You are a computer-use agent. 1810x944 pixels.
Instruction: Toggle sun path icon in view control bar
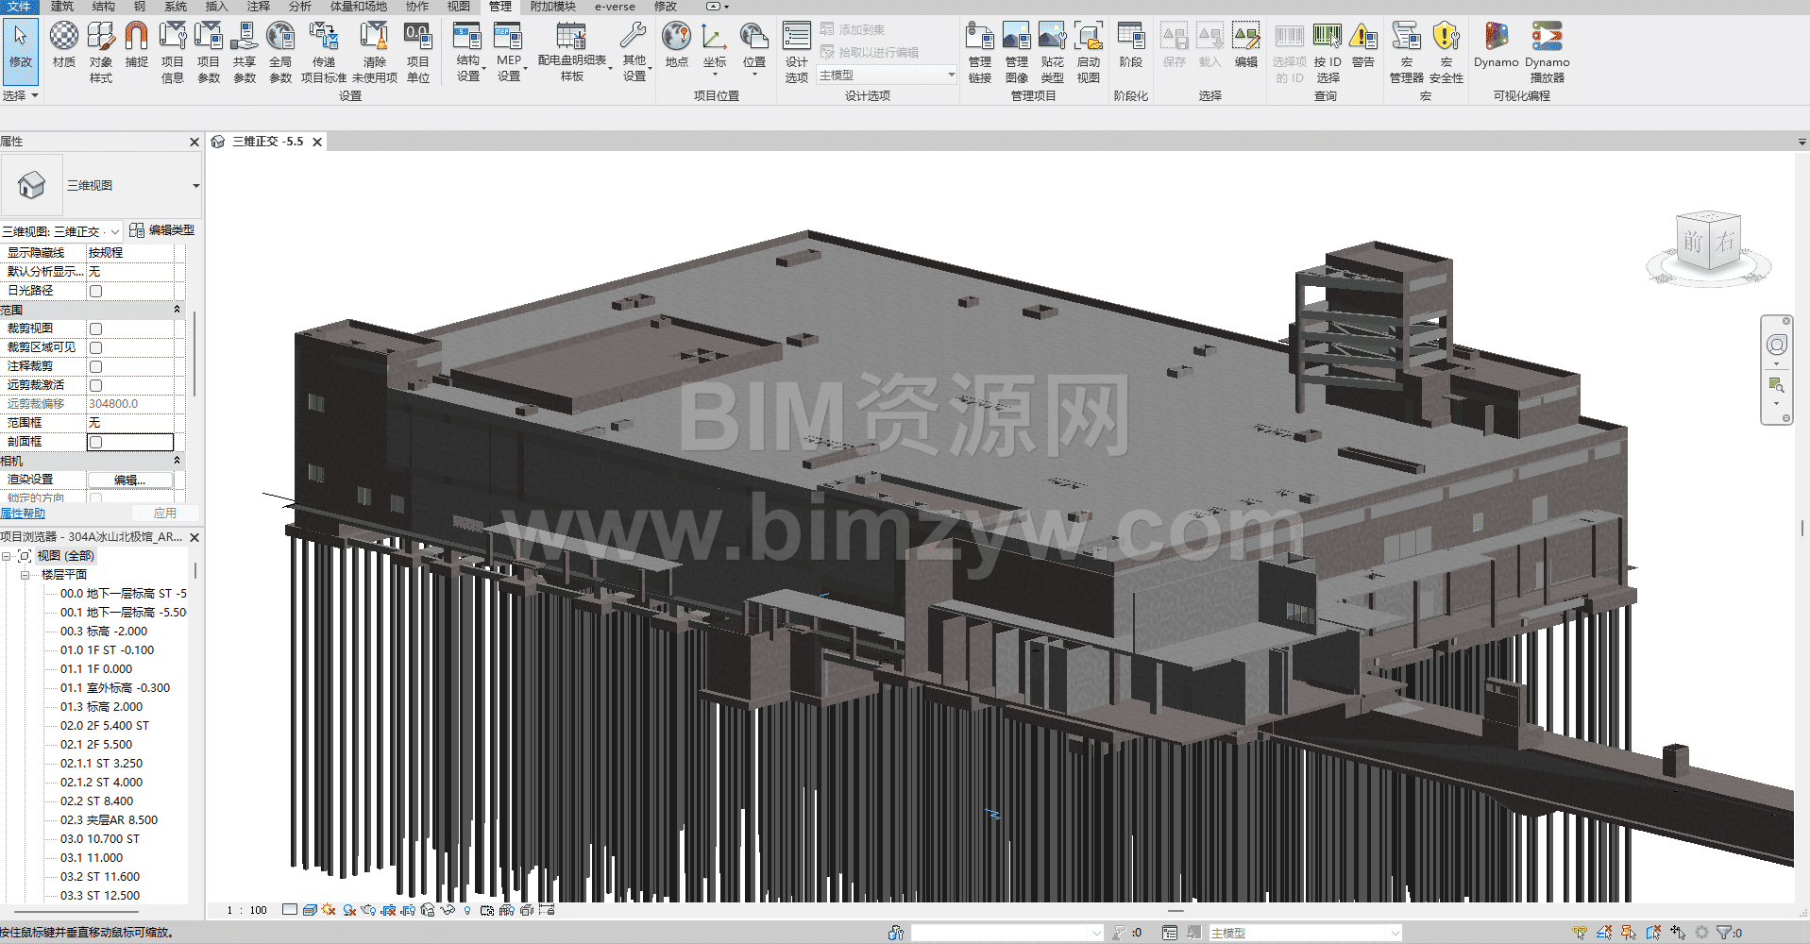329,910
